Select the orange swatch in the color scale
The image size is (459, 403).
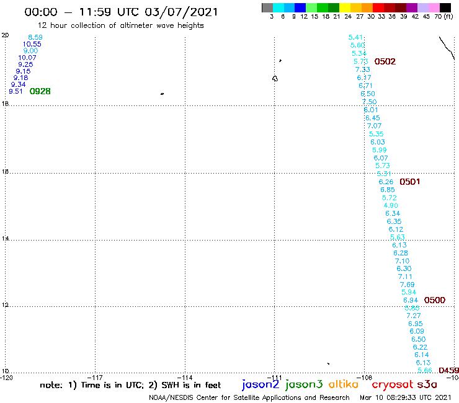[x=367, y=7]
